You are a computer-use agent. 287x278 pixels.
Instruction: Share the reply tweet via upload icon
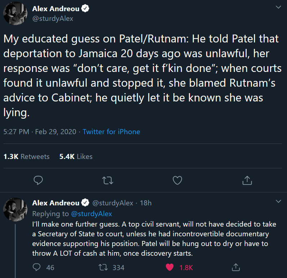(236, 267)
